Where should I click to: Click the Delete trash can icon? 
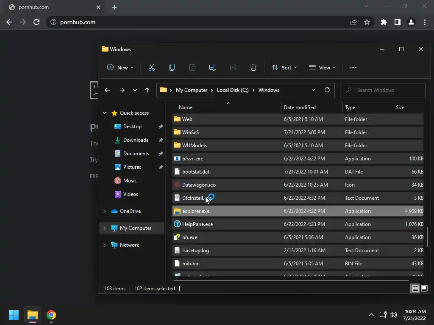click(x=253, y=67)
